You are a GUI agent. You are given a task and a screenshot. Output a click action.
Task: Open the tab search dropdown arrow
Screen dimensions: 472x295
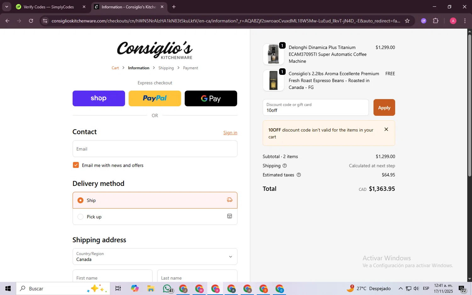7,7
